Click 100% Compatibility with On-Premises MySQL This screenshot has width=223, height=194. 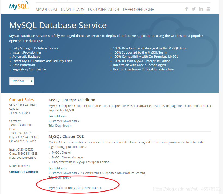[x=145, y=57]
